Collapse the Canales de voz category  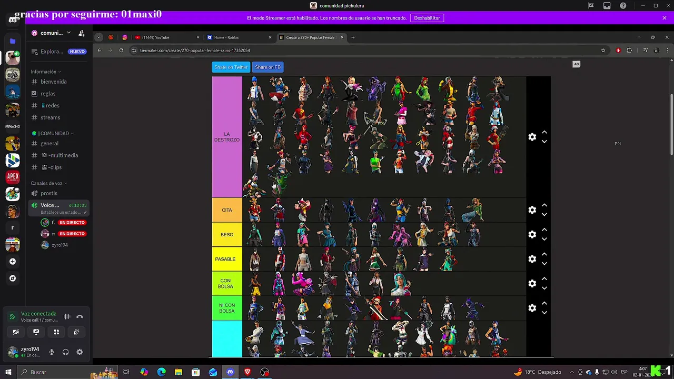pyautogui.click(x=49, y=183)
